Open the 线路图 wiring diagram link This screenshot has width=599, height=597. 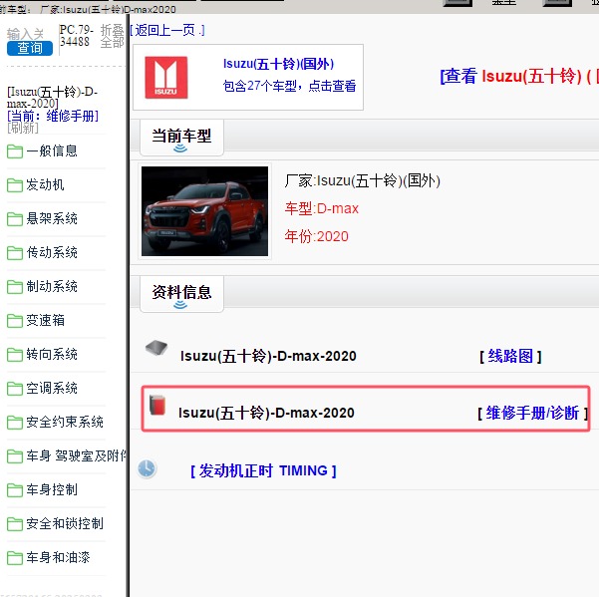coord(510,357)
